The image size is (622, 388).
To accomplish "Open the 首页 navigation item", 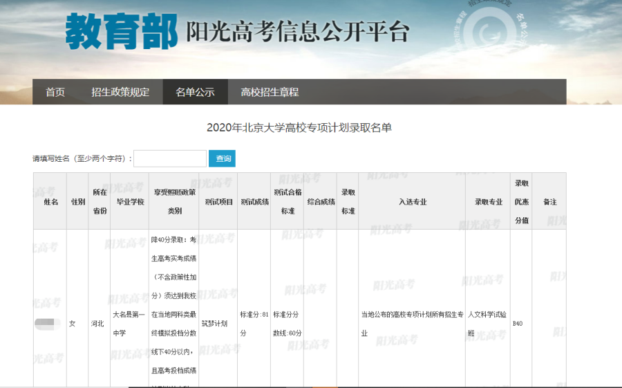I will [x=55, y=92].
